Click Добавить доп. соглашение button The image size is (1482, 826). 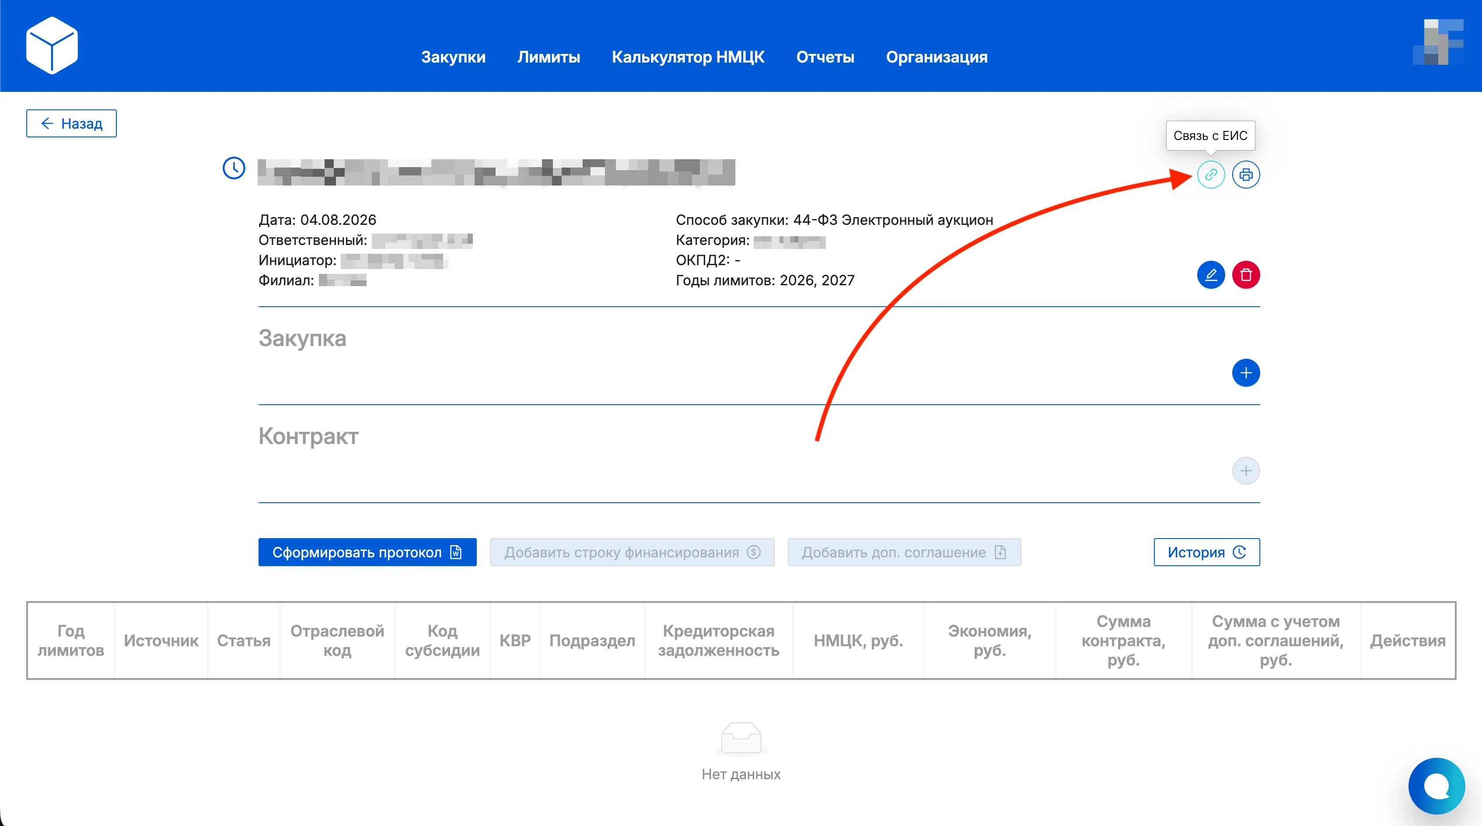point(904,552)
